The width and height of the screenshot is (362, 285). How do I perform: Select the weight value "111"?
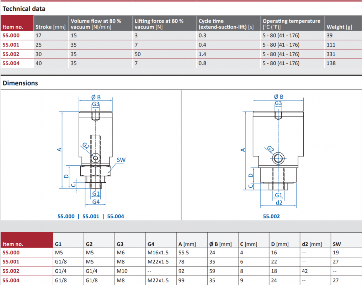tap(331, 45)
